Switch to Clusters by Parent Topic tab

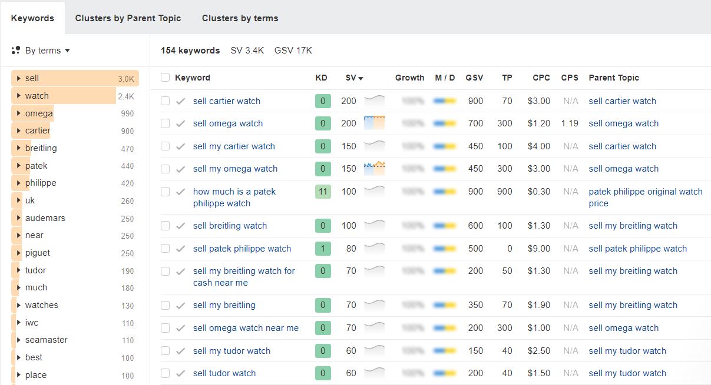point(128,18)
